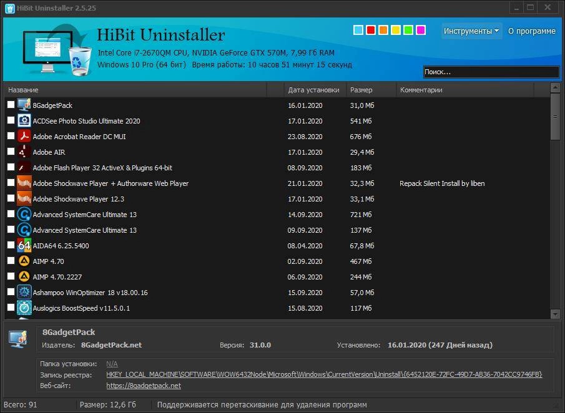Image resolution: width=565 pixels, height=413 pixels.
Task: Open the Инструменты dropdown menu
Action: coord(471,31)
